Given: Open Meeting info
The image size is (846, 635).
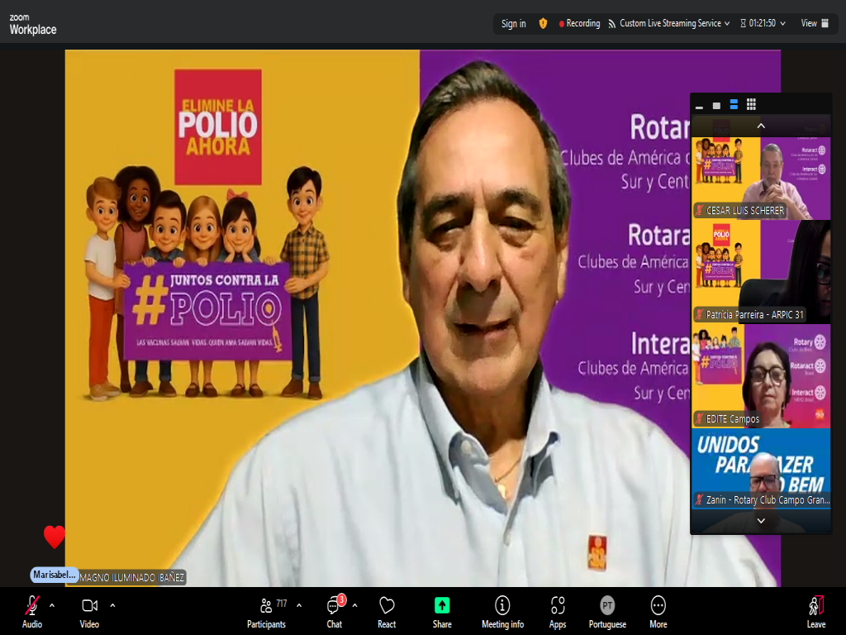Looking at the screenshot, I should tap(502, 612).
